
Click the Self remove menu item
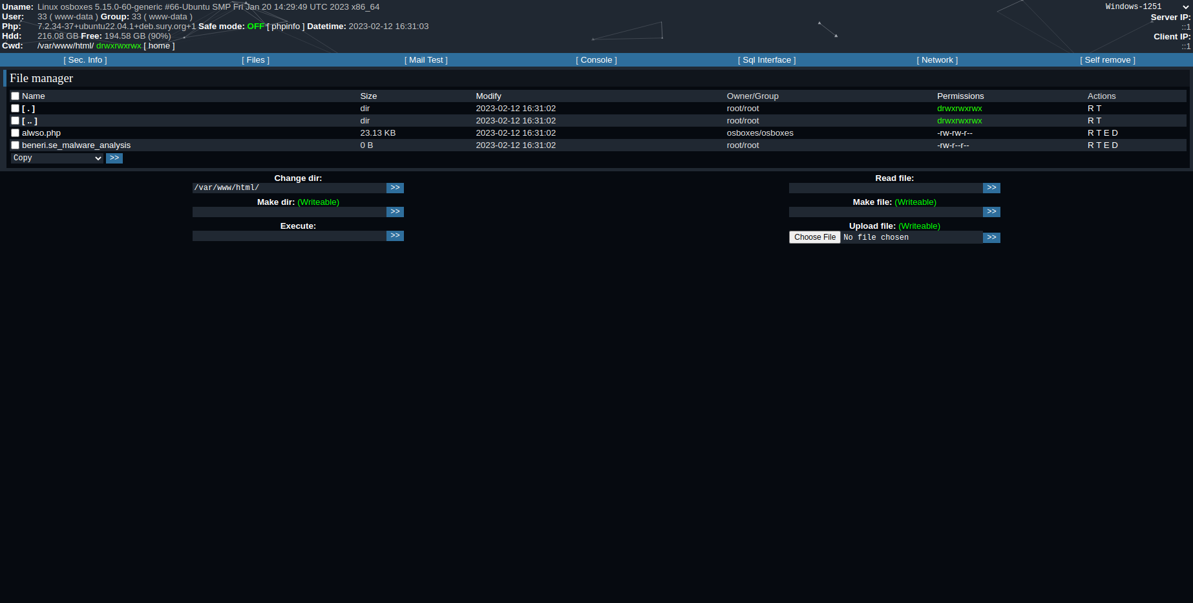[x=1108, y=60]
